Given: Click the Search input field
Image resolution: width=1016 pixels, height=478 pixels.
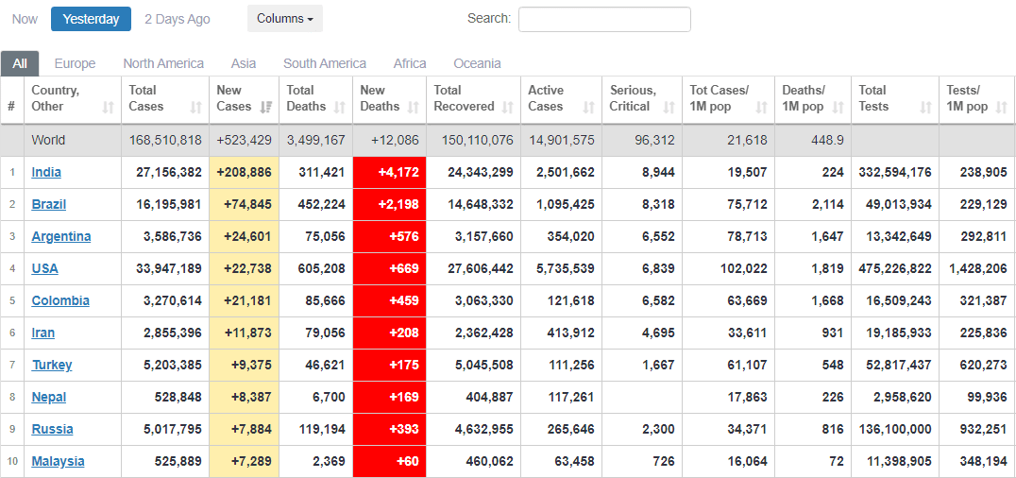Looking at the screenshot, I should (x=604, y=19).
